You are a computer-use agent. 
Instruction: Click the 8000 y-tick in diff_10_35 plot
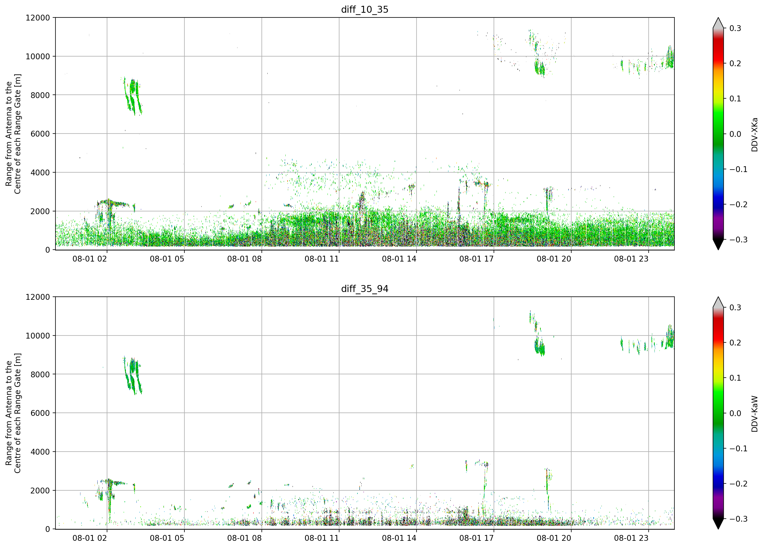click(x=40, y=95)
